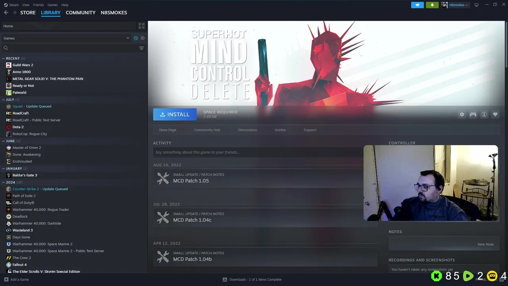Click the activity 'Say something' input field
This screenshot has width=508, height=286.
click(x=258, y=152)
